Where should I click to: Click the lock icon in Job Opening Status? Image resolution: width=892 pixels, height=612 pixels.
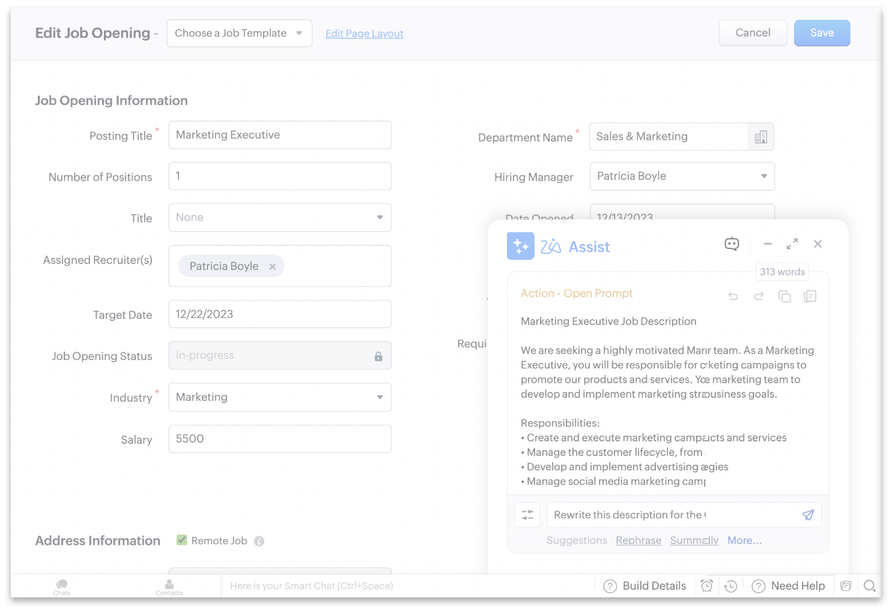pyautogui.click(x=378, y=356)
